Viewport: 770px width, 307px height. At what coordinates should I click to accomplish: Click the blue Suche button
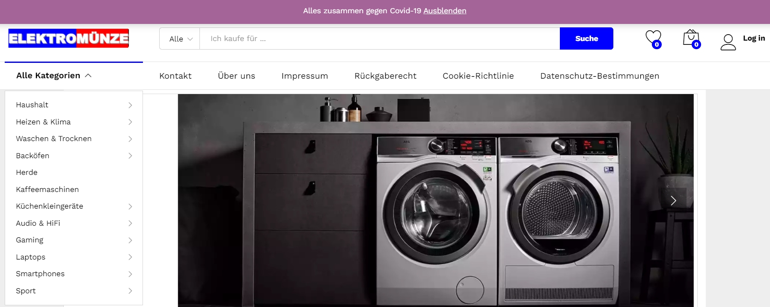(x=586, y=38)
